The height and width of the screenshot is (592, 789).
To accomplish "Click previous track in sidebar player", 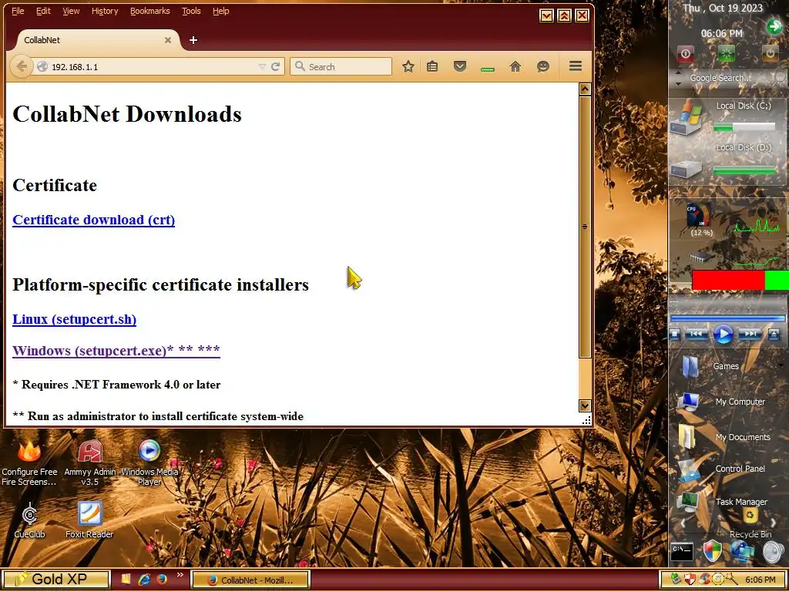I will (x=697, y=334).
